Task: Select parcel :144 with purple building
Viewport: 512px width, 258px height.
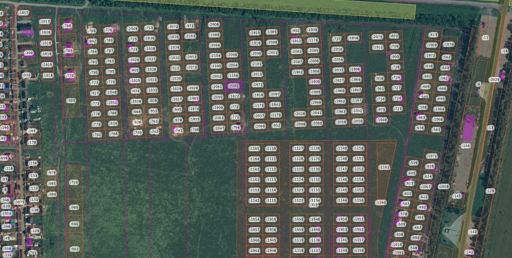Action: (465, 146)
